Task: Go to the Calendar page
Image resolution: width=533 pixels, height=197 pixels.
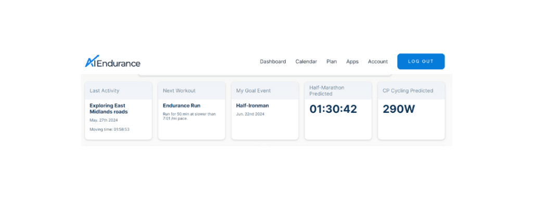Action: pos(306,61)
